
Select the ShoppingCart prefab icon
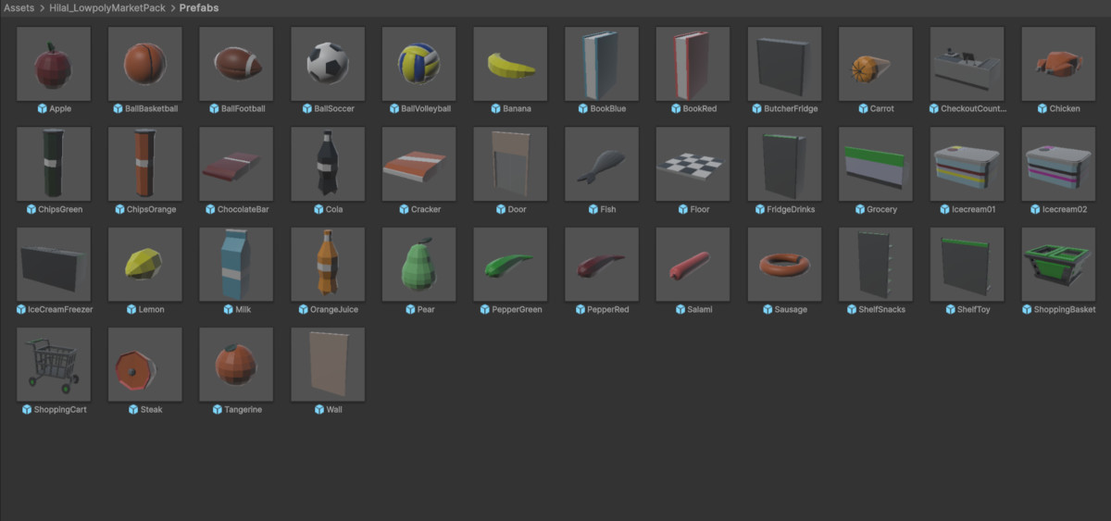point(54,365)
